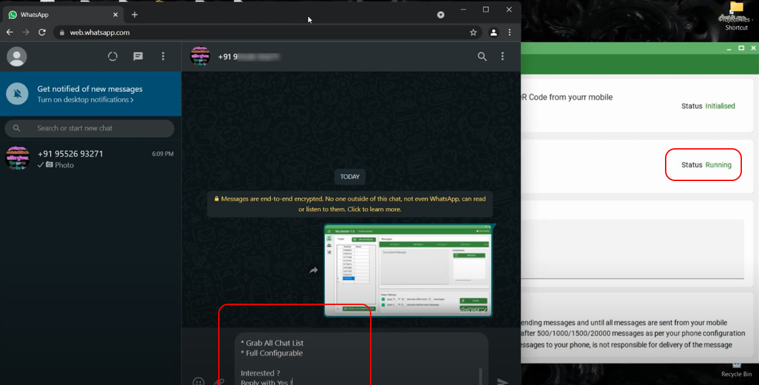
Task: Turn on desktop notifications link
Action: click(x=85, y=100)
